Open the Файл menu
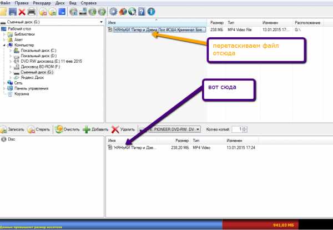The image size is (333, 230). [6, 3]
